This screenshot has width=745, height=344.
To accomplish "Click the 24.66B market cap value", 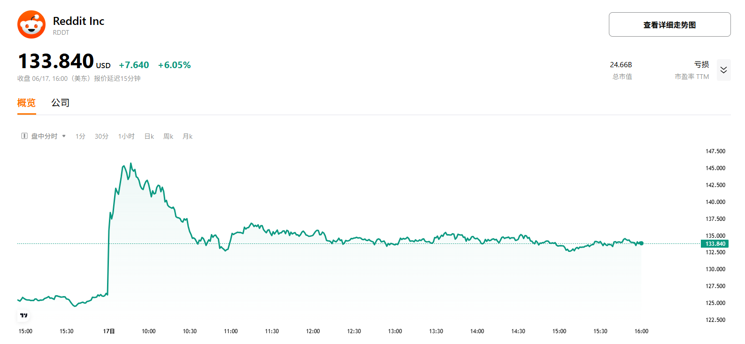I will [621, 65].
